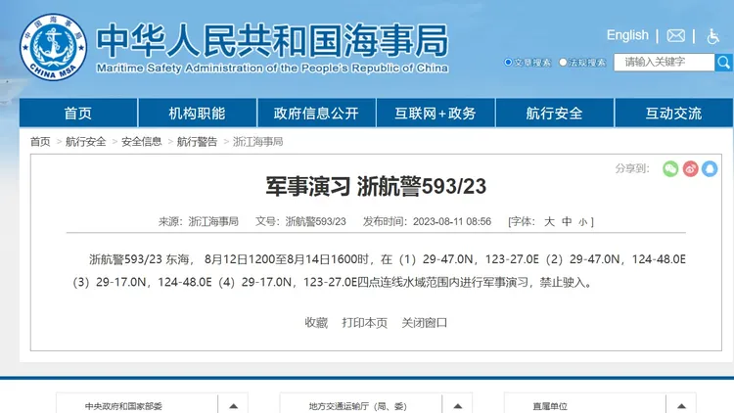Set font size to 大
The height and width of the screenshot is (413, 734).
coord(549,221)
